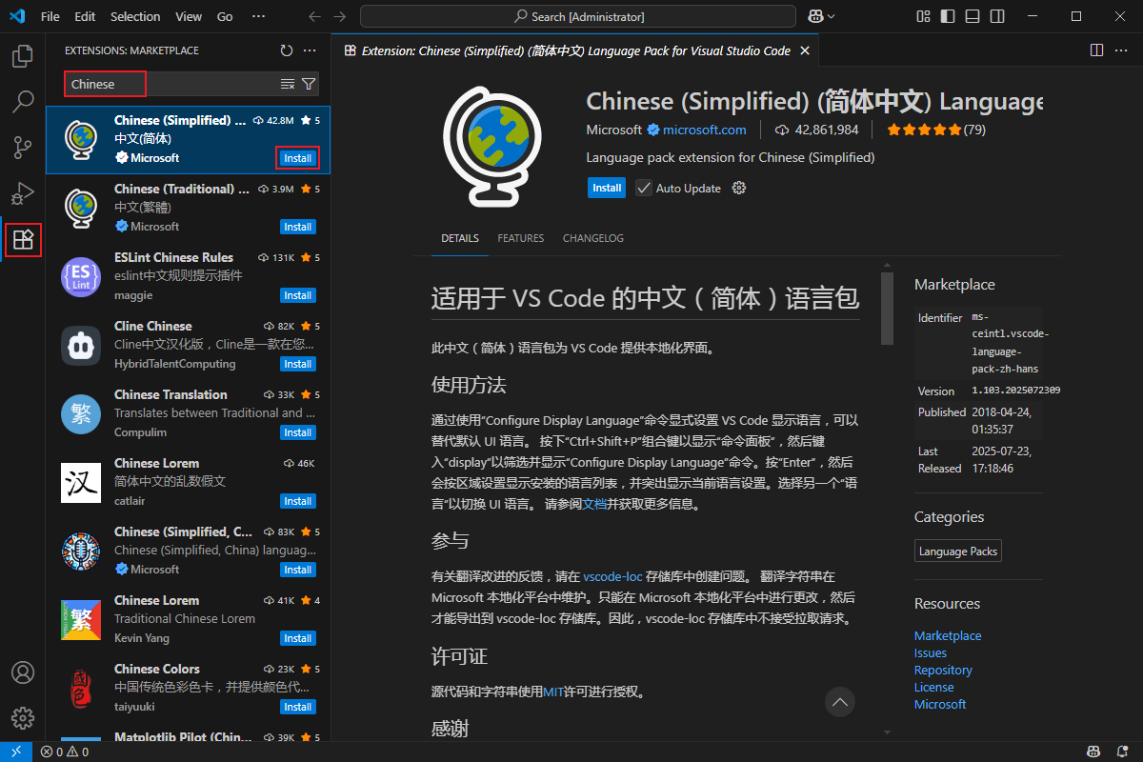Expand the Copilot chat dropdown arrow
Image resolution: width=1143 pixels, height=762 pixels.
point(832,16)
